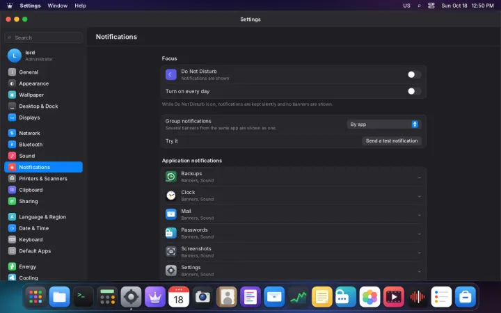This screenshot has height=313, width=501.
Task: Click the Passwords app icon in list
Action: (x=171, y=233)
